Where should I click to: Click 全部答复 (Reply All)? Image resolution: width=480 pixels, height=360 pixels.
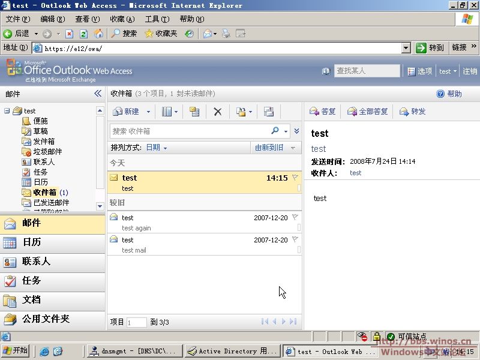(x=367, y=112)
